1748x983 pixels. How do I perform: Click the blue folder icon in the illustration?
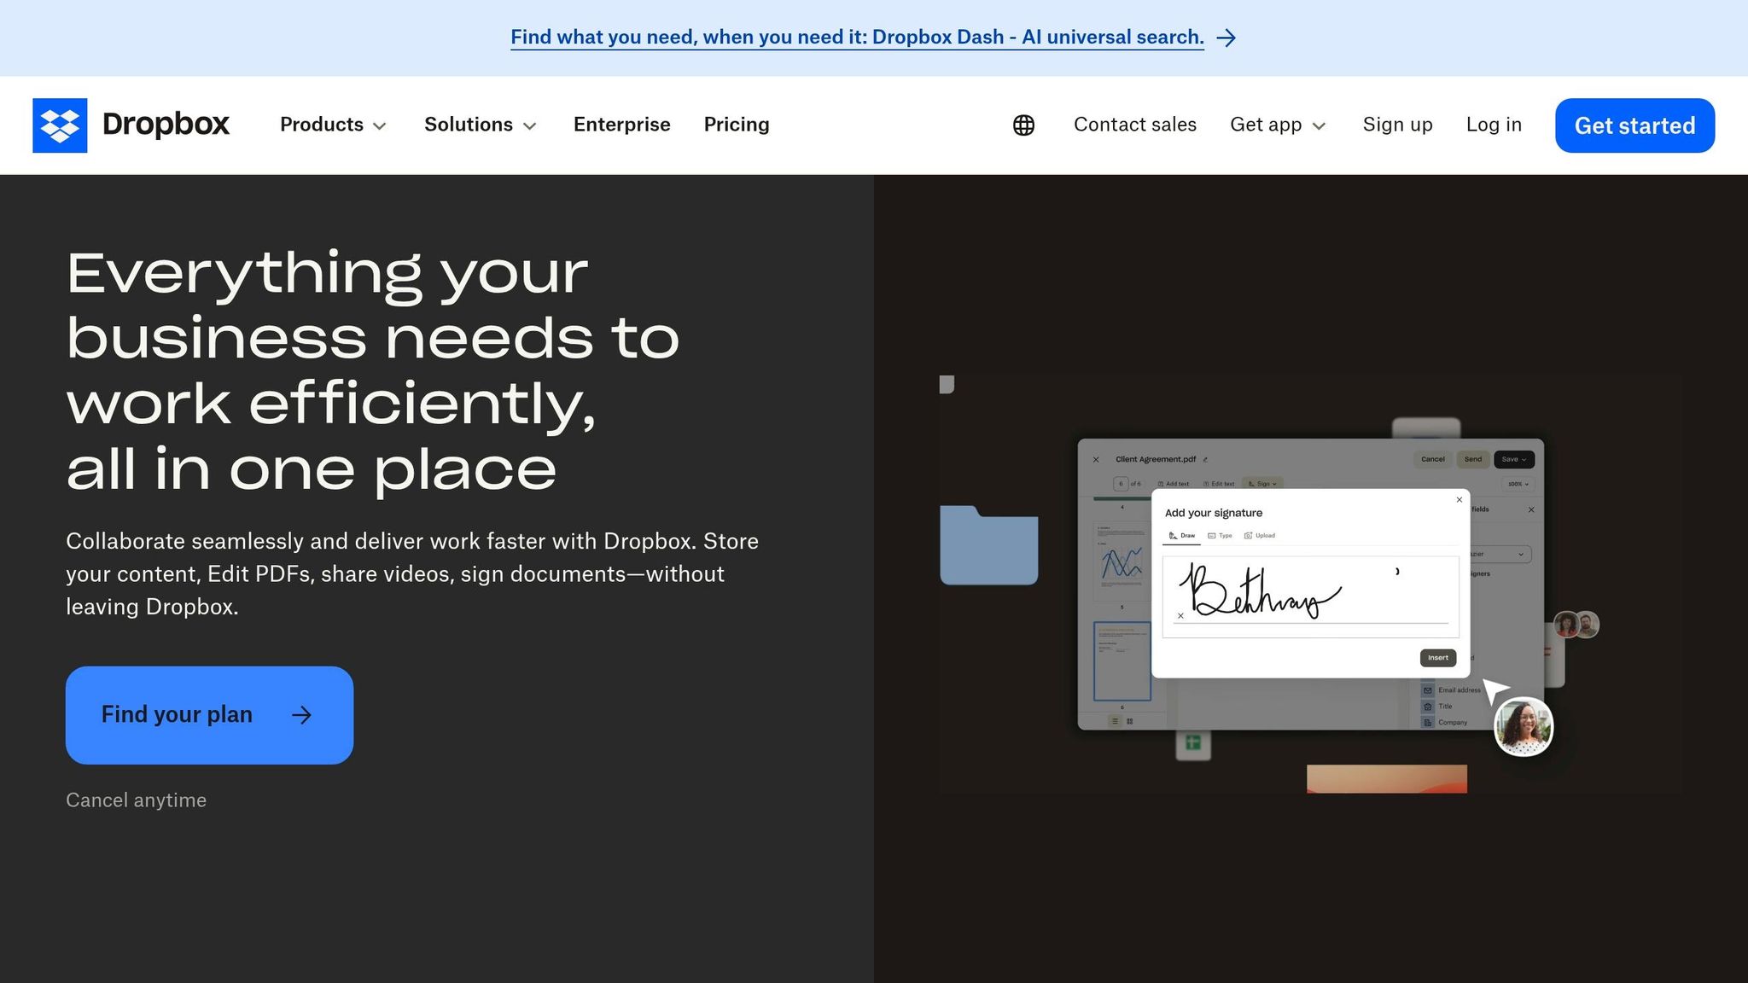click(x=988, y=545)
